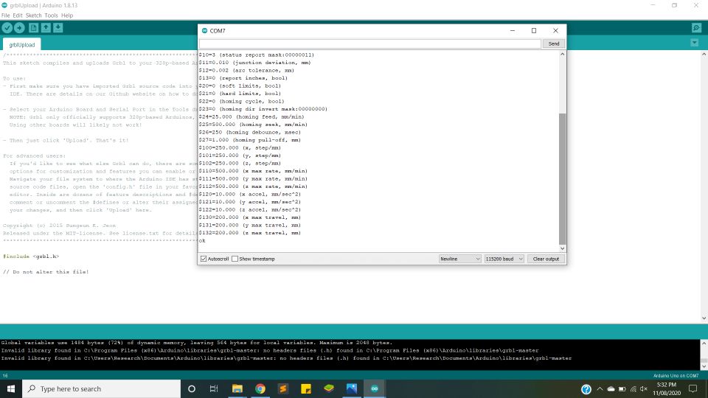
Task: Open Sticky Notes from the taskbar
Action: pyautogui.click(x=305, y=388)
